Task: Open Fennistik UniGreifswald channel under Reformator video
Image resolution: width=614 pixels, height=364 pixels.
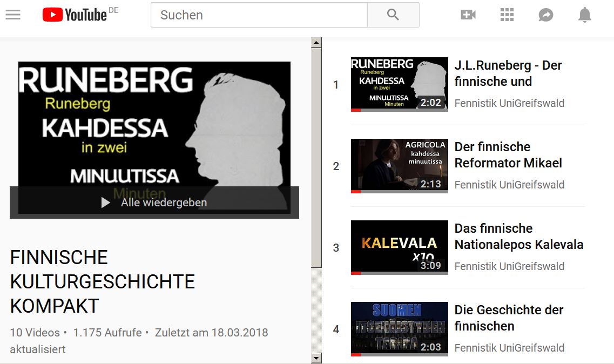Action: (x=509, y=185)
